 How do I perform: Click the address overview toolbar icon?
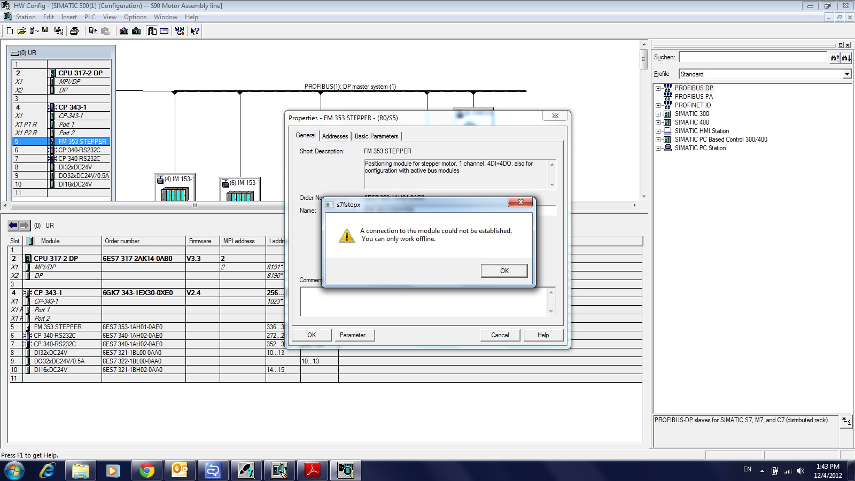click(x=164, y=31)
